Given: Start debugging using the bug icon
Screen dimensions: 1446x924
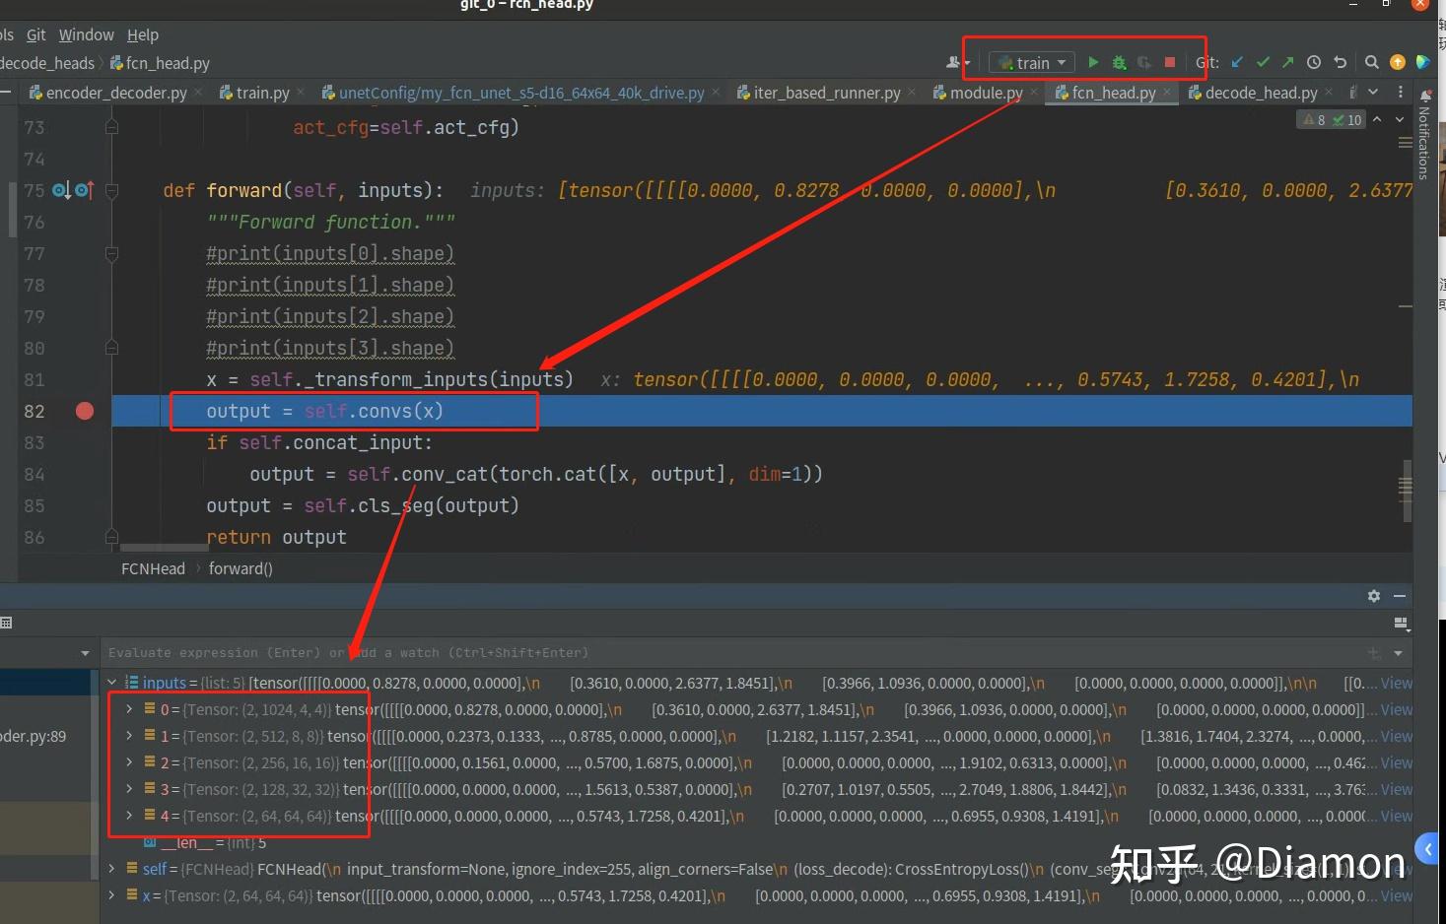Looking at the screenshot, I should pos(1119,62).
